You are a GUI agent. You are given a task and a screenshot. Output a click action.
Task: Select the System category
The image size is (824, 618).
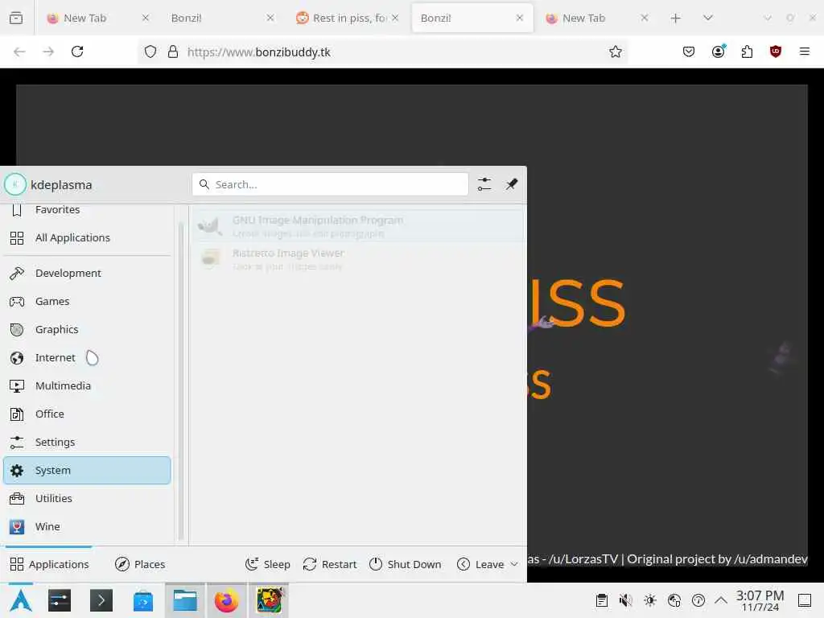pos(87,470)
